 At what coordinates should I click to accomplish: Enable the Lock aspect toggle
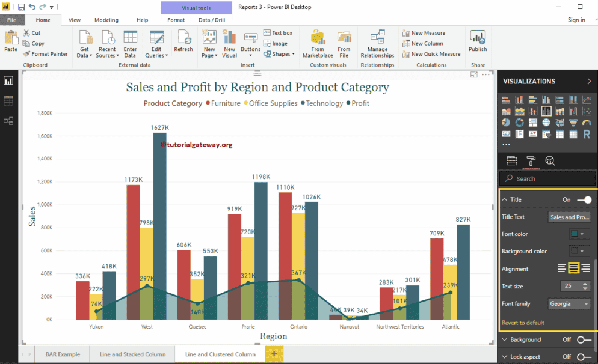tap(584, 357)
